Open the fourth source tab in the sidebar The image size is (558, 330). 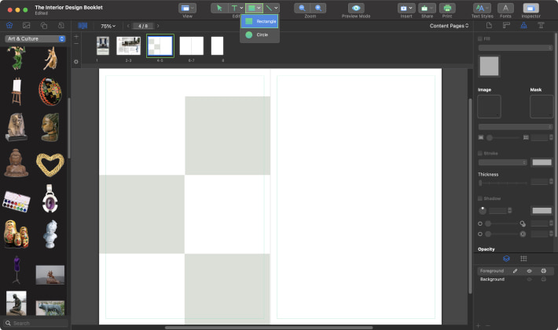coord(61,25)
